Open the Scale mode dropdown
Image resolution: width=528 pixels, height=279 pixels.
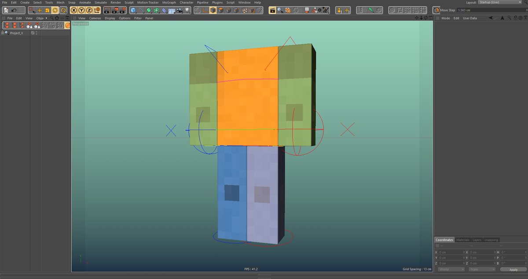[x=482, y=269]
